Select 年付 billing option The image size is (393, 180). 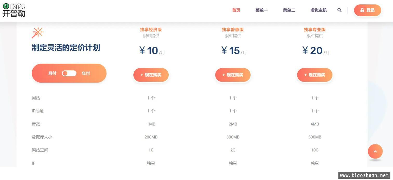point(86,74)
